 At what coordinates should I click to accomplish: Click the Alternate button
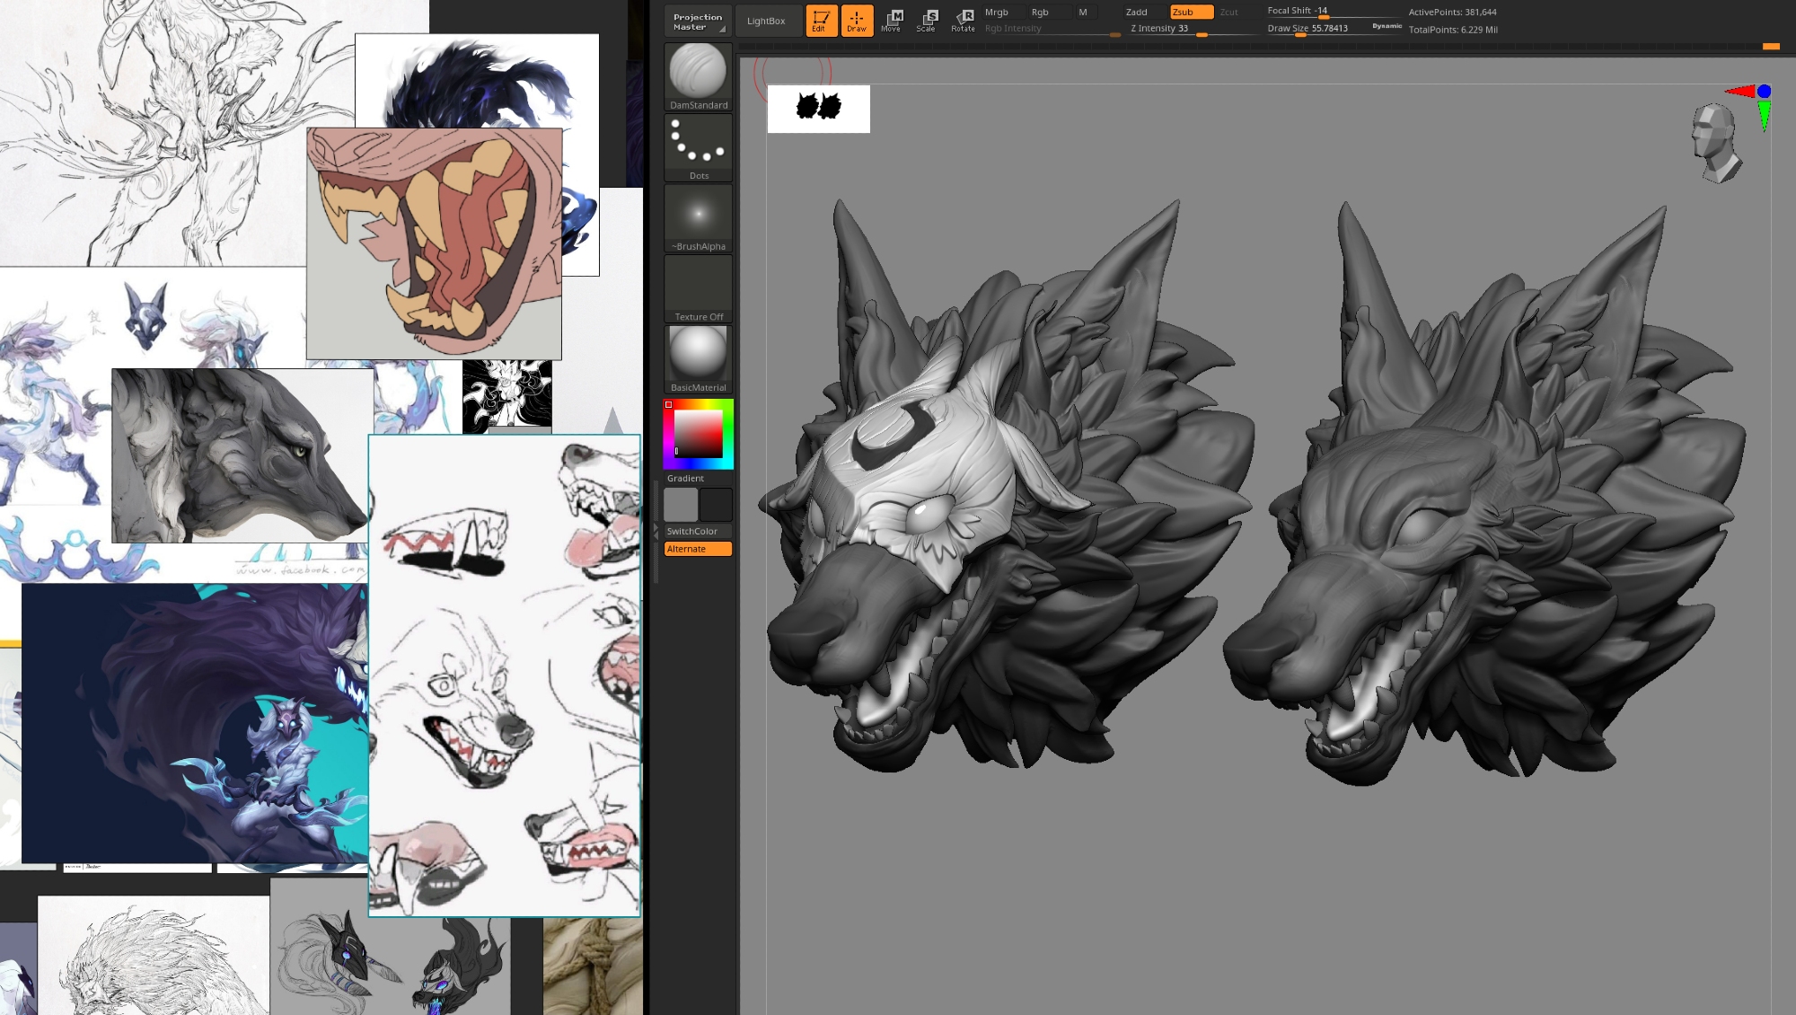698,549
